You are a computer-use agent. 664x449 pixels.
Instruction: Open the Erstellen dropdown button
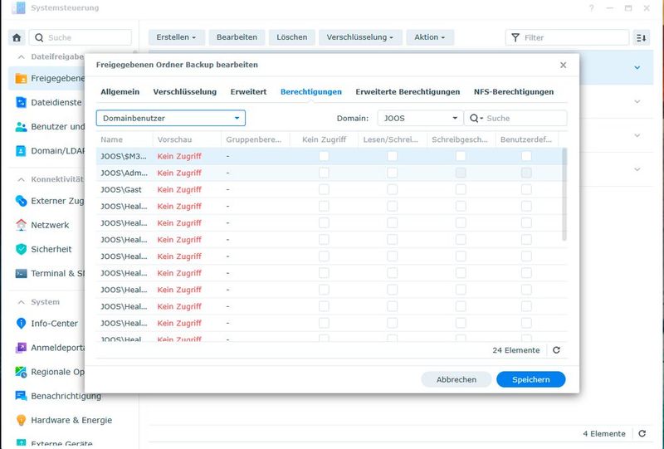point(177,37)
